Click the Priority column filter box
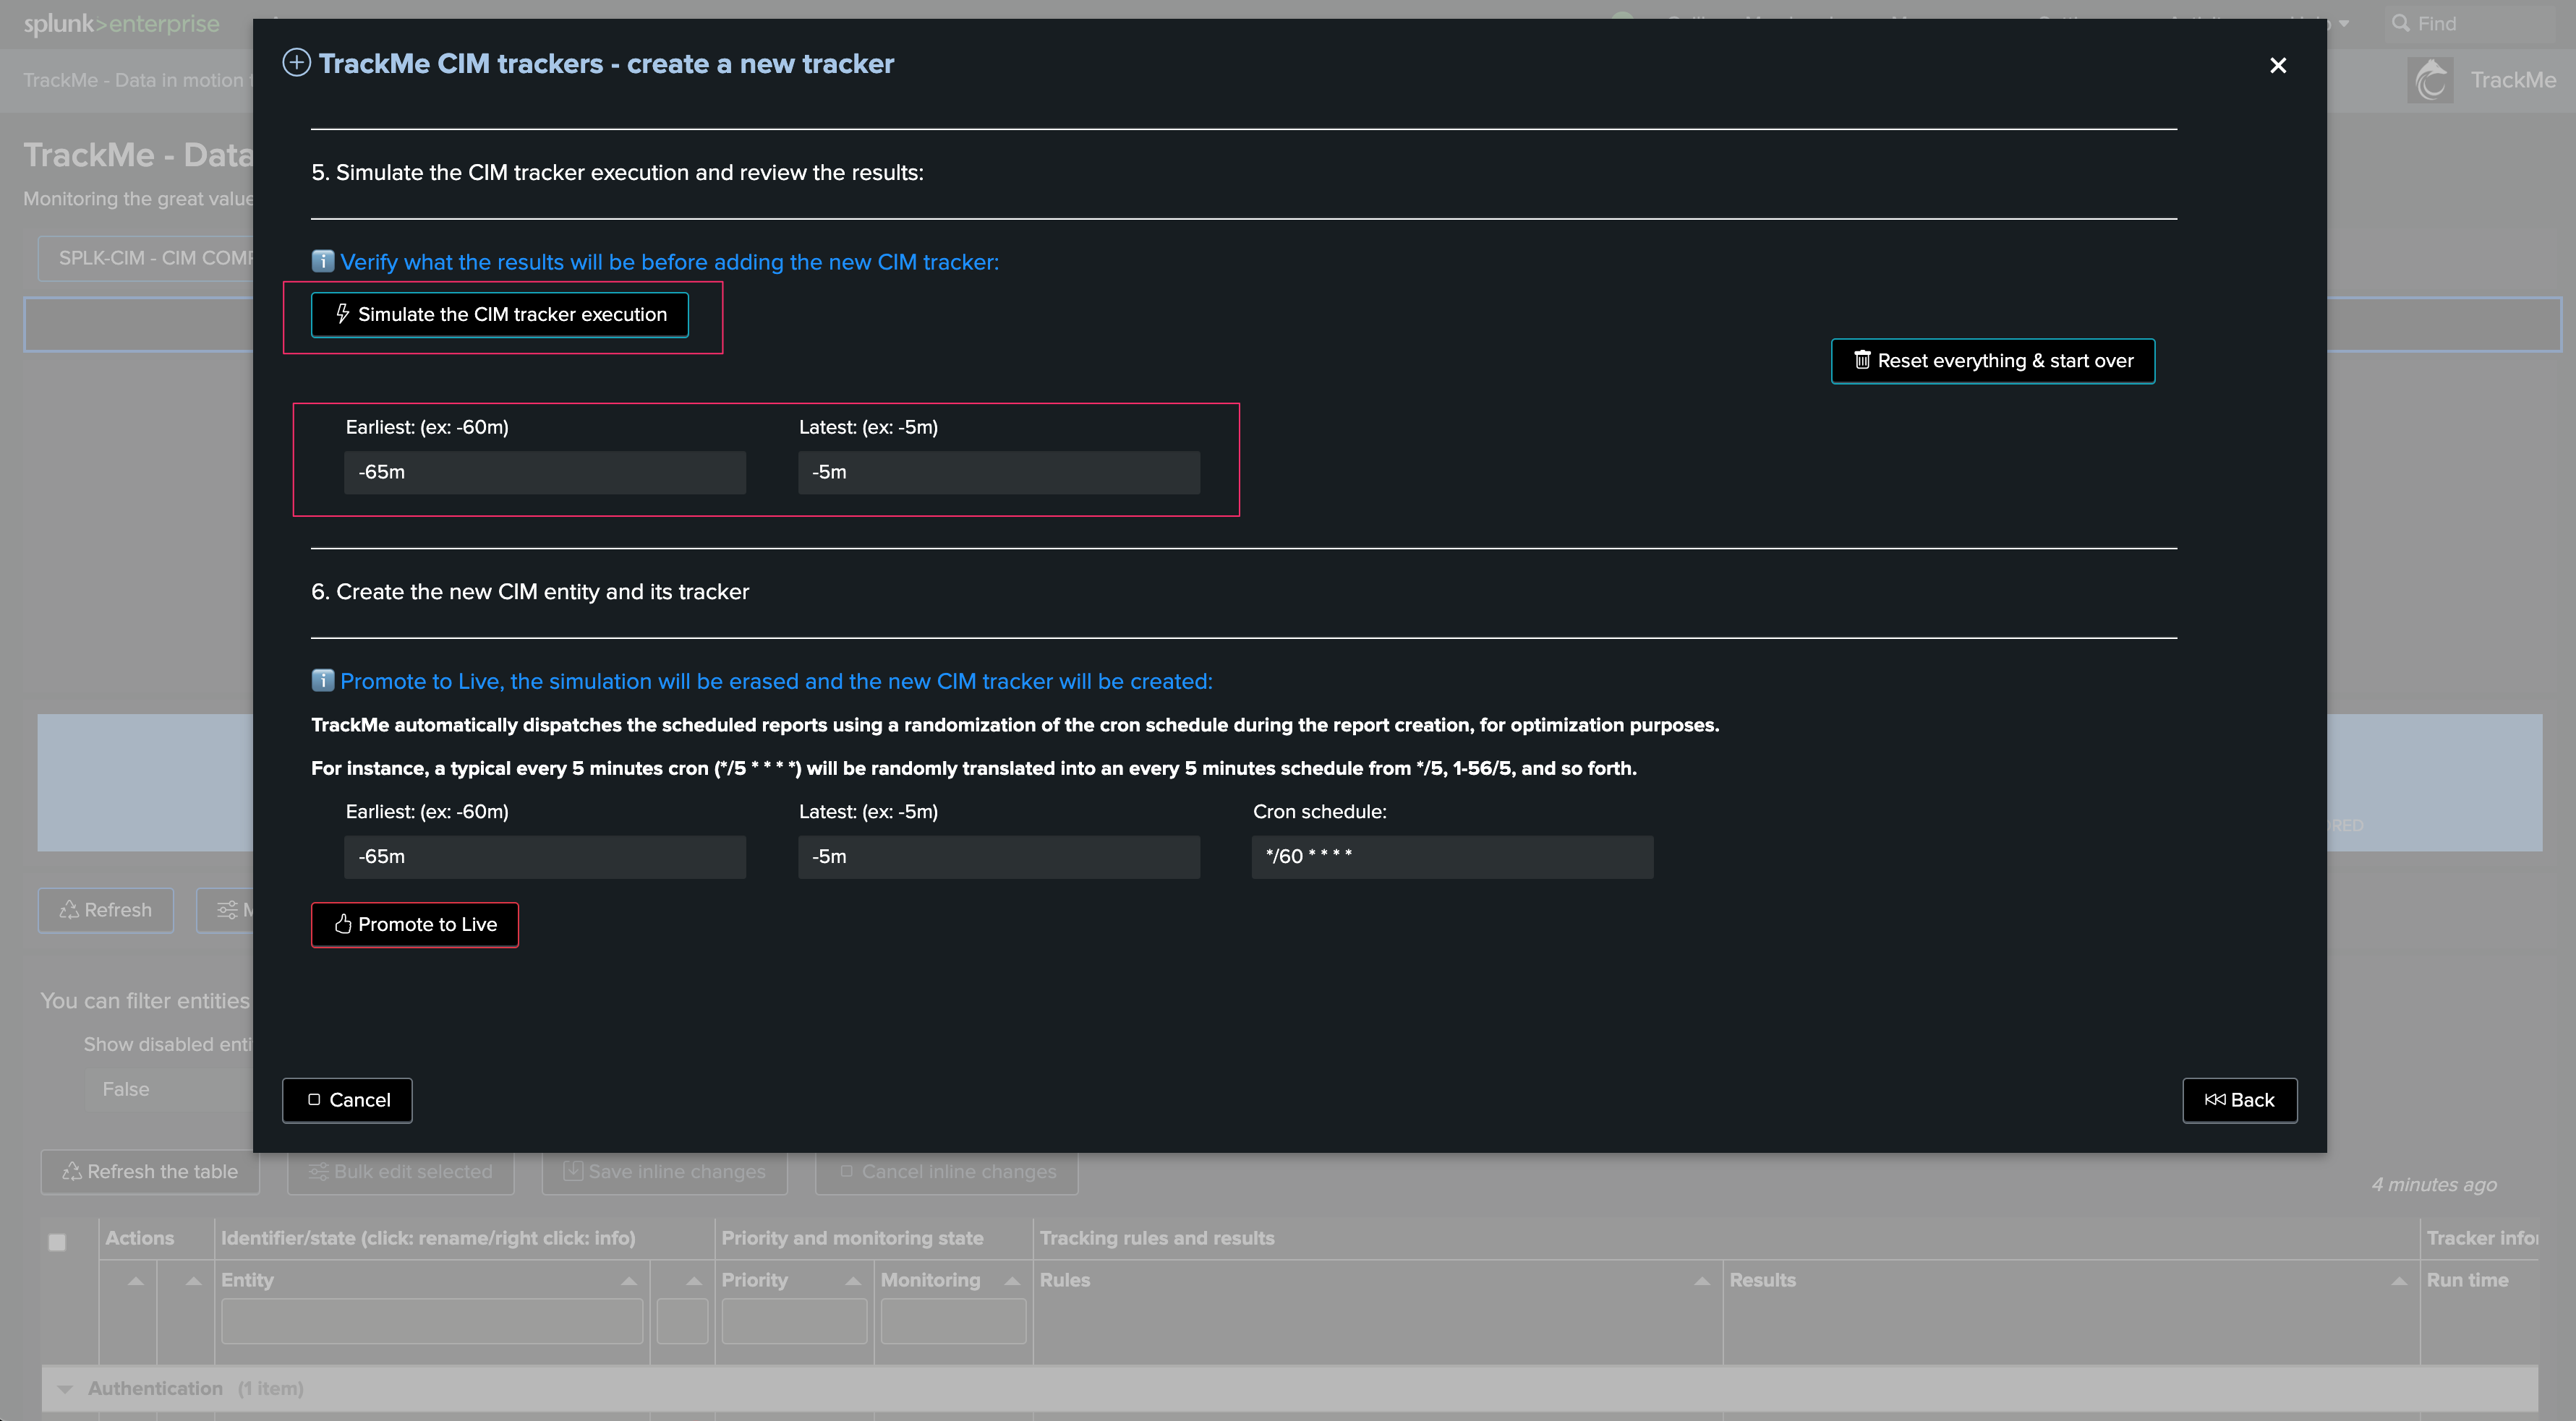The height and width of the screenshot is (1421, 2576). coord(794,1321)
